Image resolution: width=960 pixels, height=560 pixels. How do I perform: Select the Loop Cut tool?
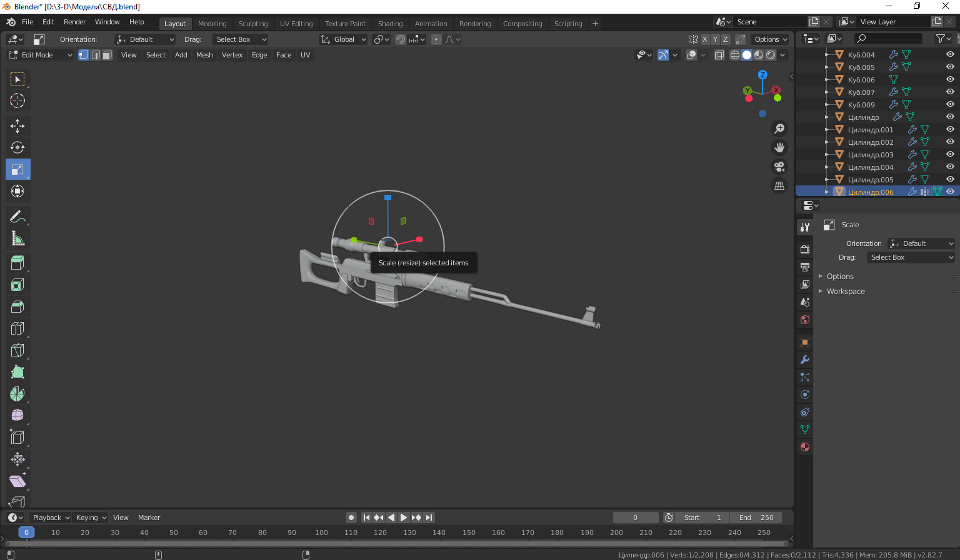17,328
